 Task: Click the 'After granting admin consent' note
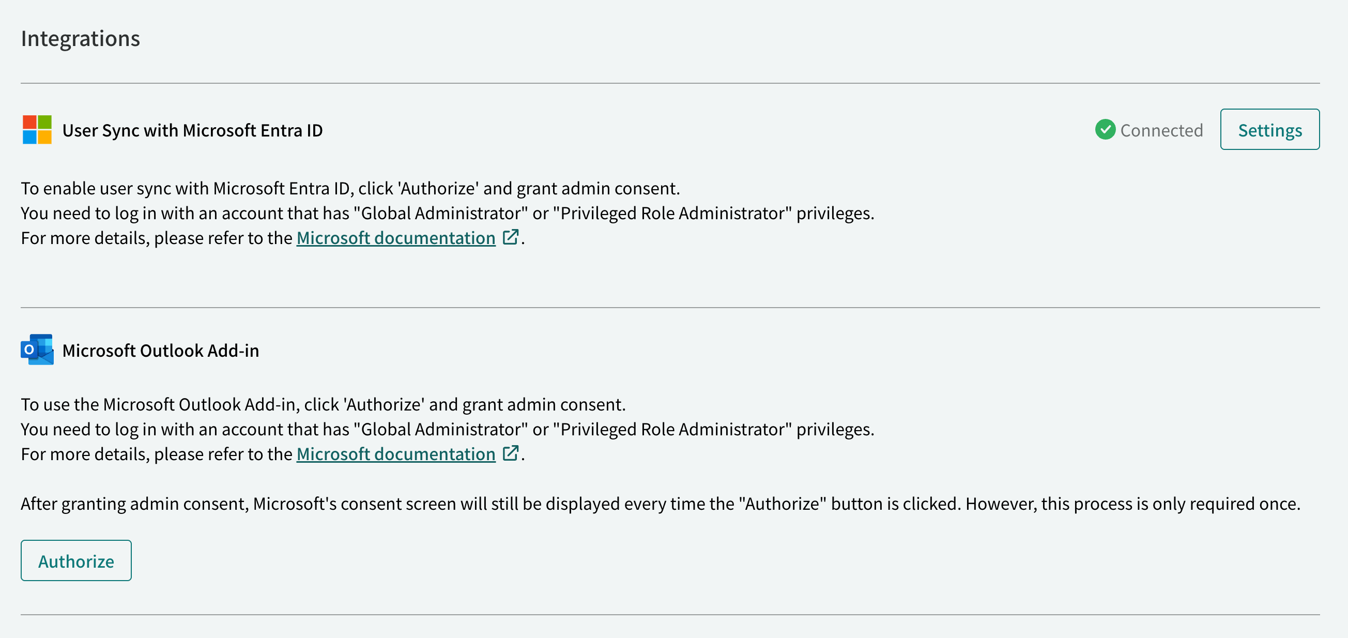click(x=661, y=504)
